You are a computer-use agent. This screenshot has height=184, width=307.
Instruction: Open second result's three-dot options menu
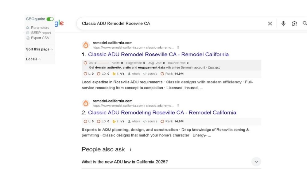point(178,106)
